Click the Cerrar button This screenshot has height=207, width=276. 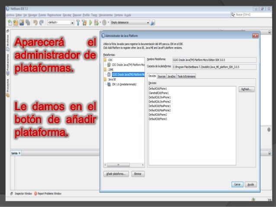coord(237,185)
